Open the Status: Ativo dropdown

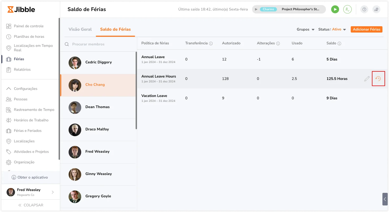(332, 29)
